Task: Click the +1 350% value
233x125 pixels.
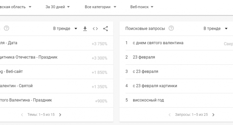Action: click(99, 87)
